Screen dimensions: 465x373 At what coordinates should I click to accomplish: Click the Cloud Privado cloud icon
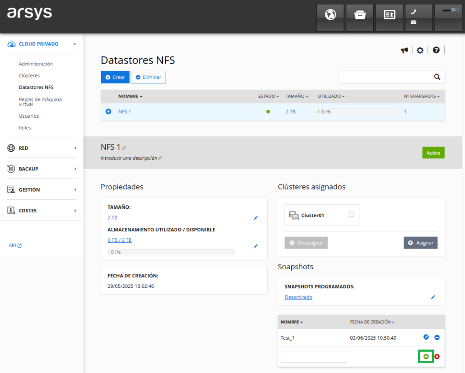click(11, 44)
